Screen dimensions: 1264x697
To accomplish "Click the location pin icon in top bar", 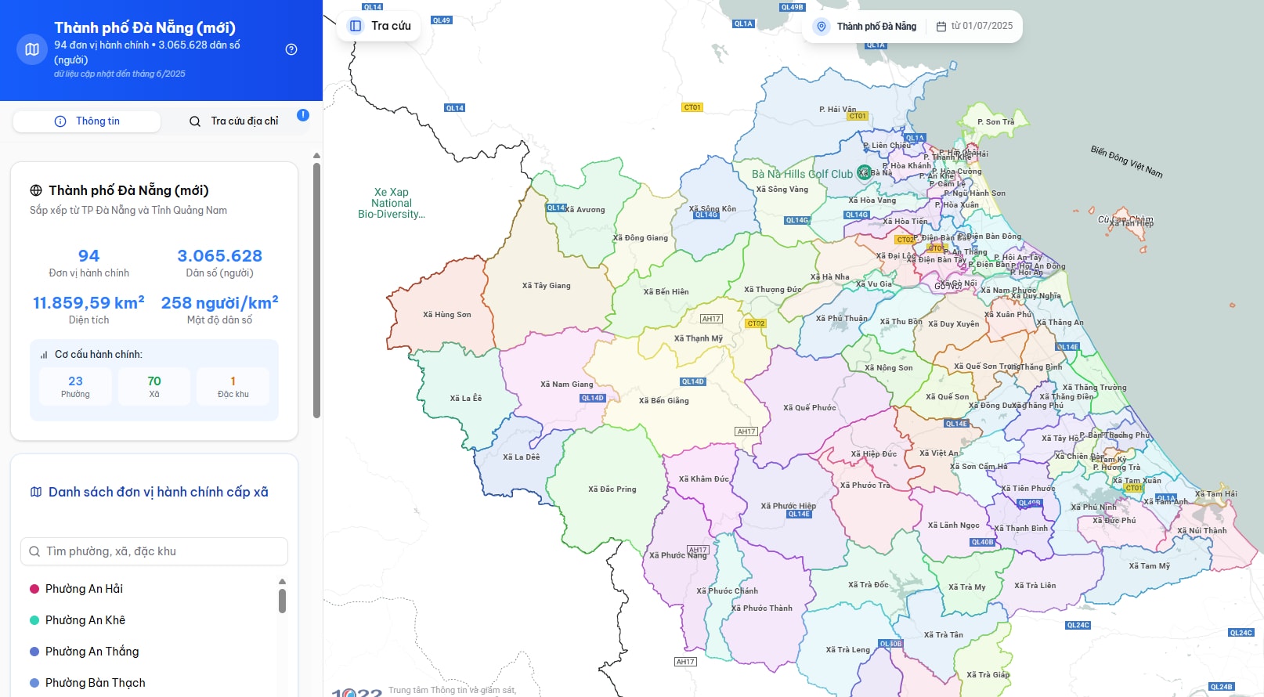I will click(822, 27).
